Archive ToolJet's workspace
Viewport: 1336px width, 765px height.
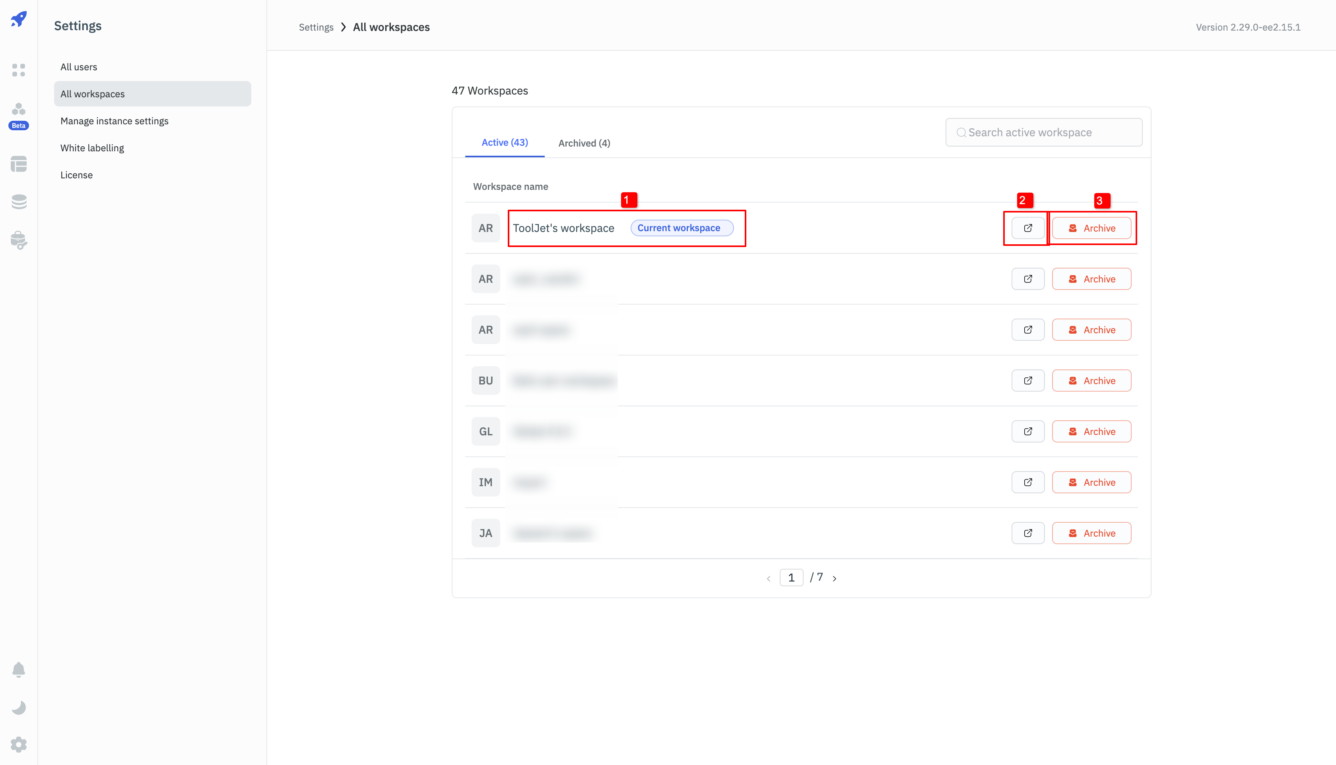click(x=1091, y=228)
